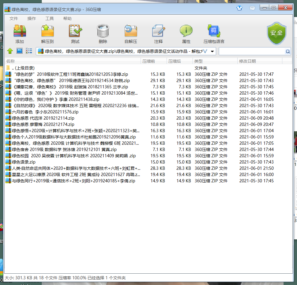Switch to detailed list view mode
297x285 pixels.
[x=29, y=51]
